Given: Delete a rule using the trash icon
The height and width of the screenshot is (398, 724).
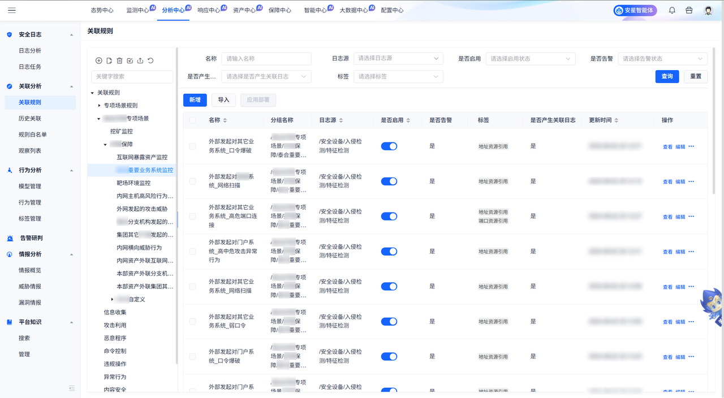Looking at the screenshot, I should pyautogui.click(x=120, y=60).
